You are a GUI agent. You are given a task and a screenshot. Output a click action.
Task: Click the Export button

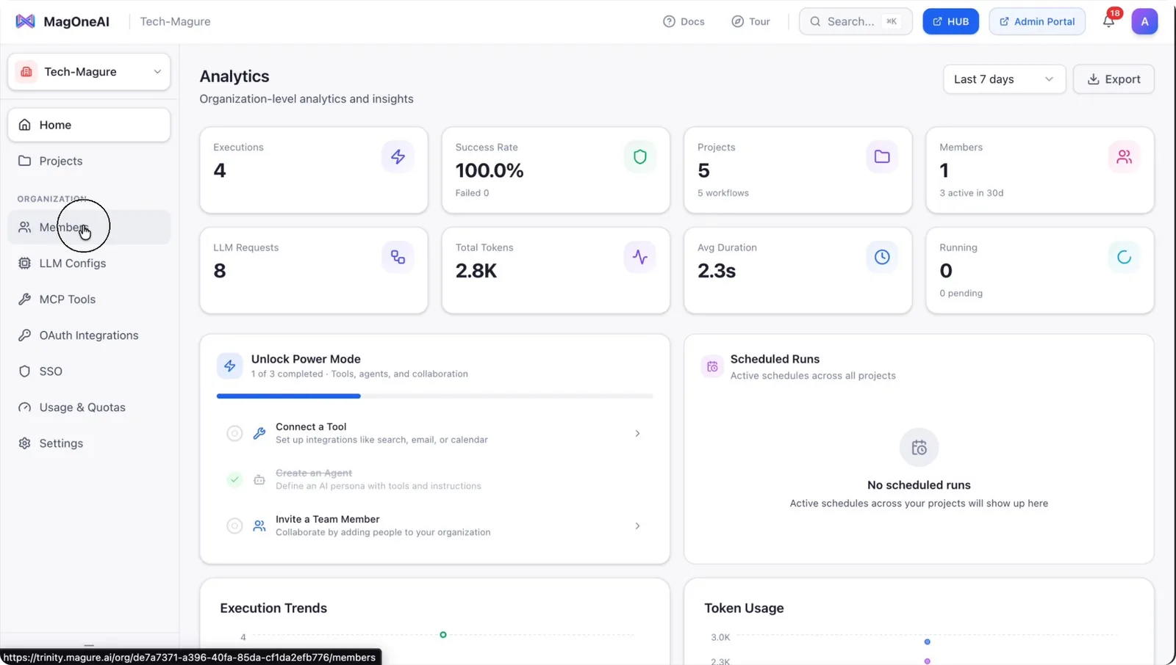click(1114, 79)
